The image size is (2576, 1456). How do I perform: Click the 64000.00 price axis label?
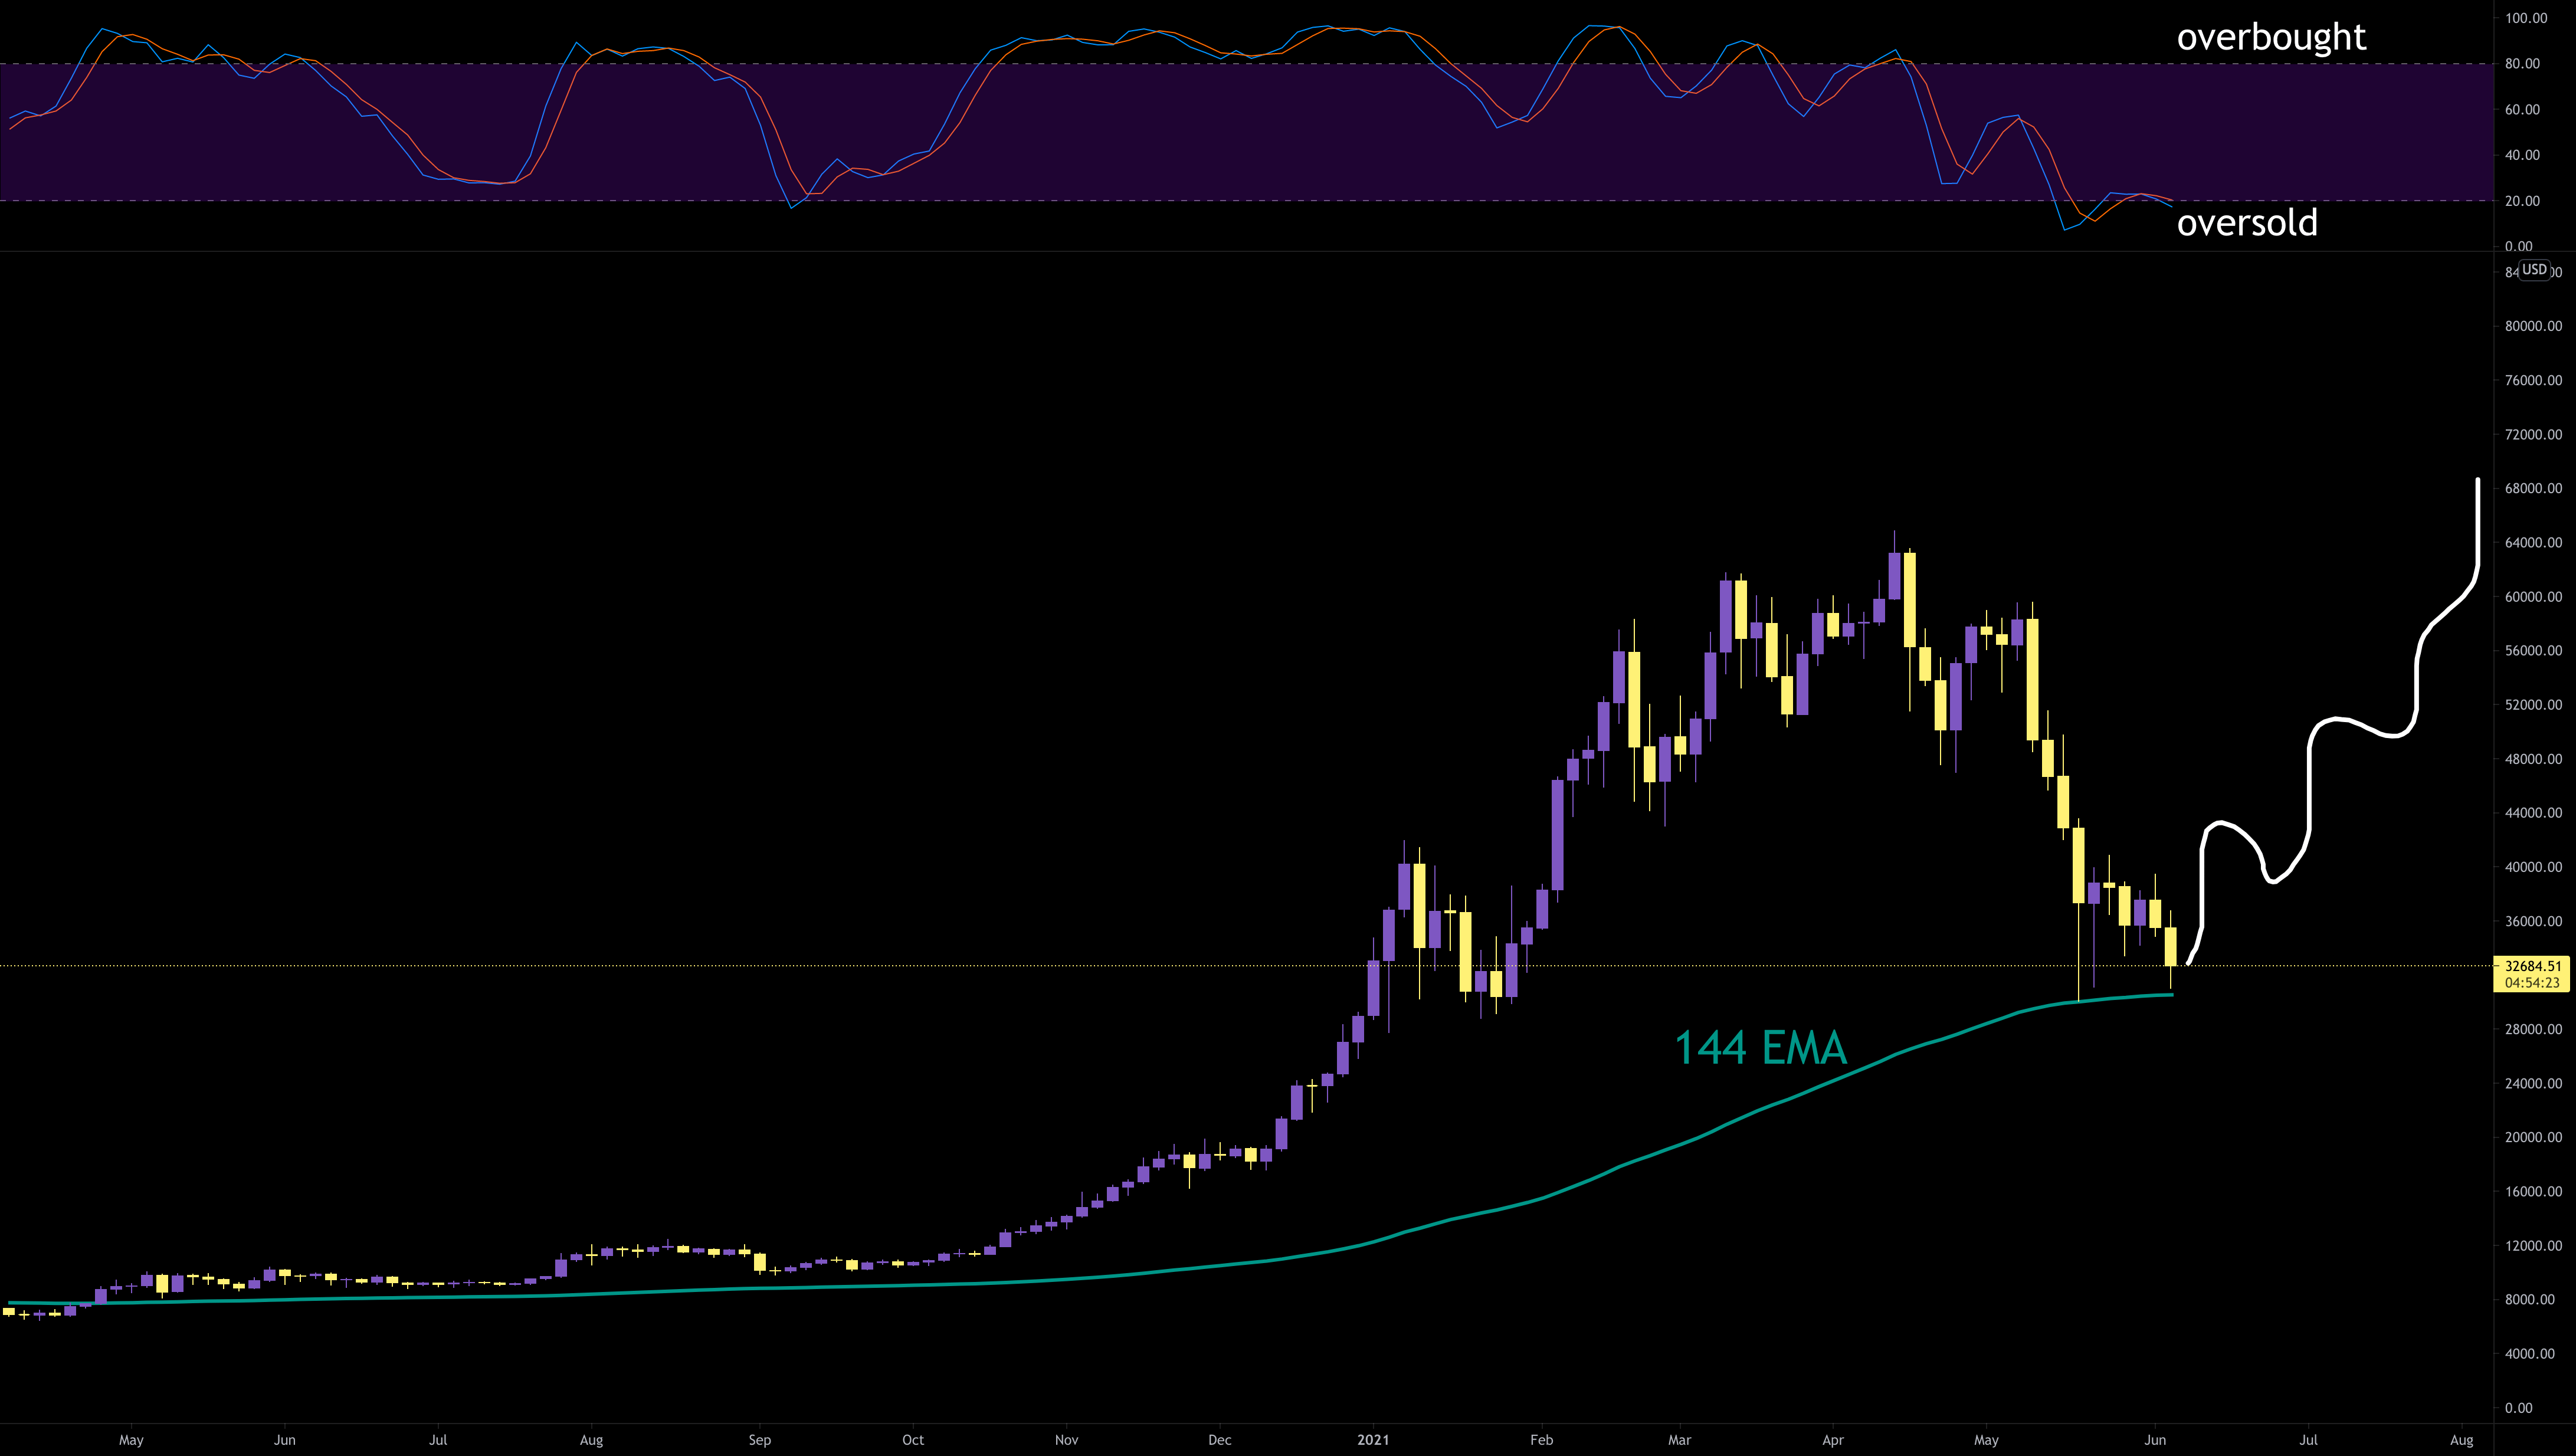coord(2533,542)
